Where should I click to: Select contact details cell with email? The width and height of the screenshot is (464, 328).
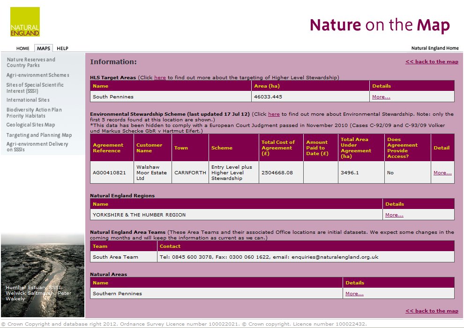pyautogui.click(x=306, y=257)
